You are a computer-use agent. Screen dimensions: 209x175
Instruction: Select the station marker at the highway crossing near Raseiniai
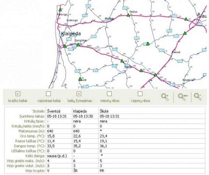click(x=155, y=75)
